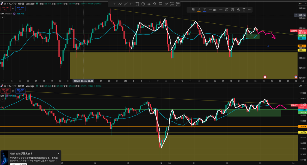Viewport: 307px width, 165px height.
Task: Delete the selected drawing with trash icon
Action: (244, 10)
